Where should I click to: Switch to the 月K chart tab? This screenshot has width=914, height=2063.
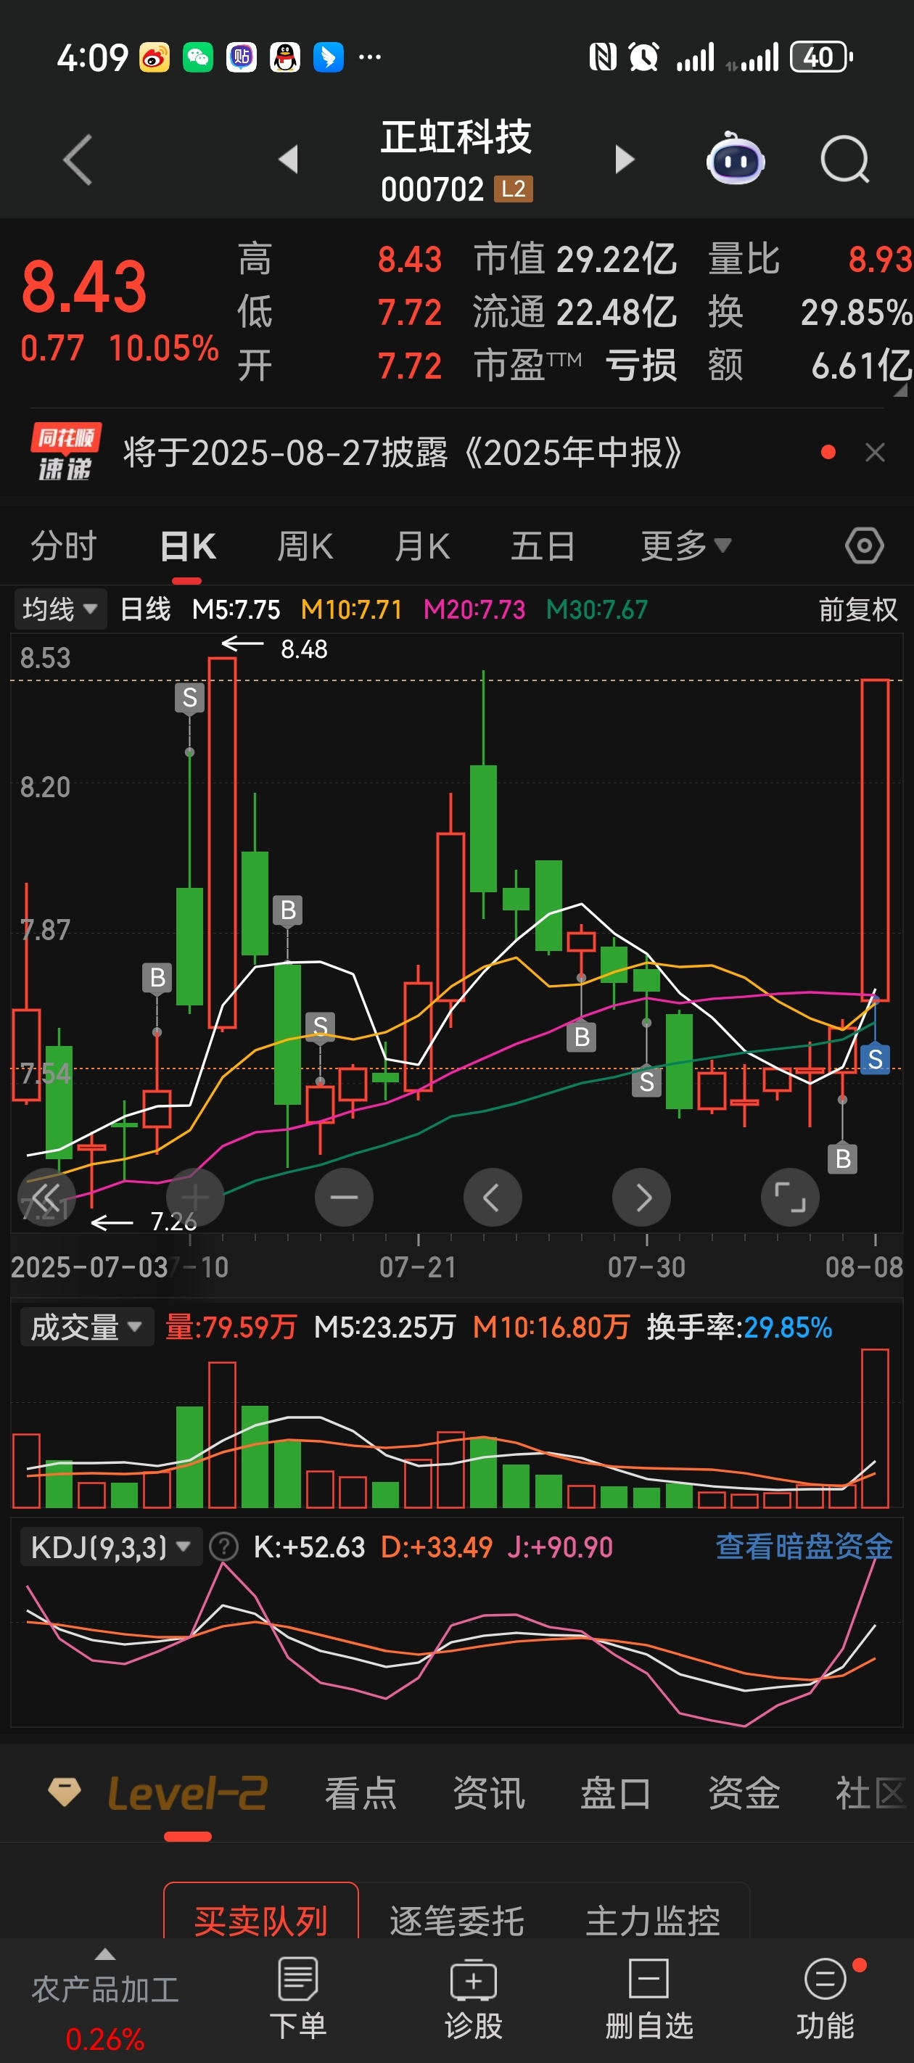click(x=422, y=546)
